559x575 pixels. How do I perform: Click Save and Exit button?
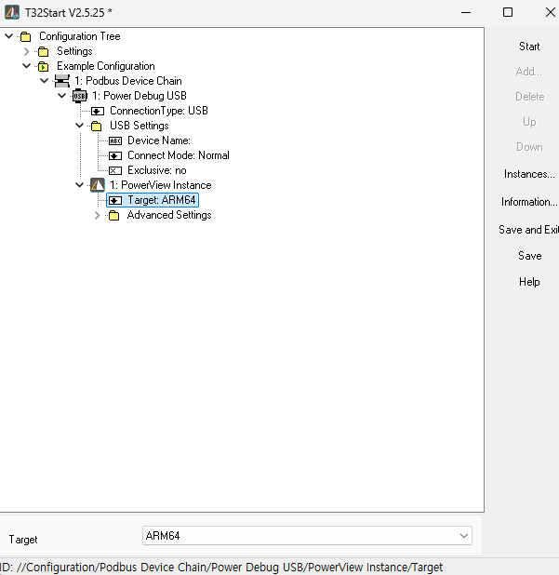tap(528, 230)
